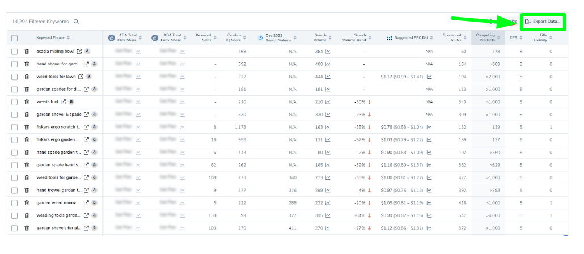Sort by CPR column header
The width and height of the screenshot is (584, 254).
[x=521, y=37]
